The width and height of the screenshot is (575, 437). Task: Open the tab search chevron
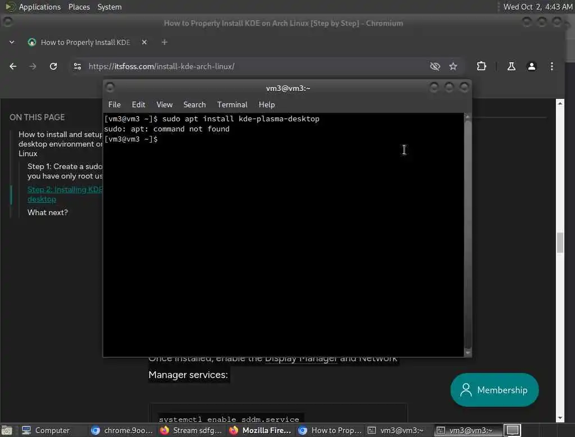tap(12, 42)
